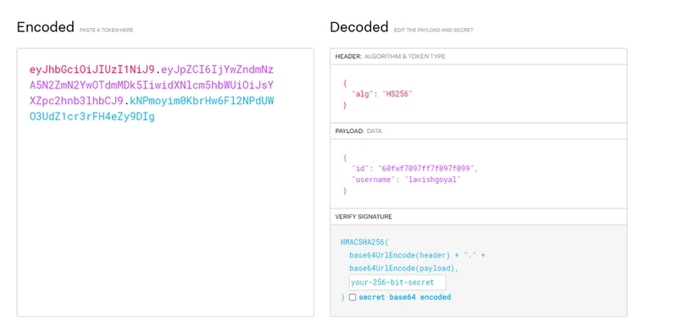
Task: Click the EDIT THE PAYLOAD AND SECRET hint
Action: 434,31
